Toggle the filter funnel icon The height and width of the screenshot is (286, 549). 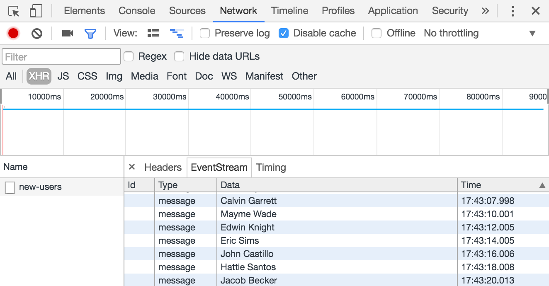(x=90, y=34)
